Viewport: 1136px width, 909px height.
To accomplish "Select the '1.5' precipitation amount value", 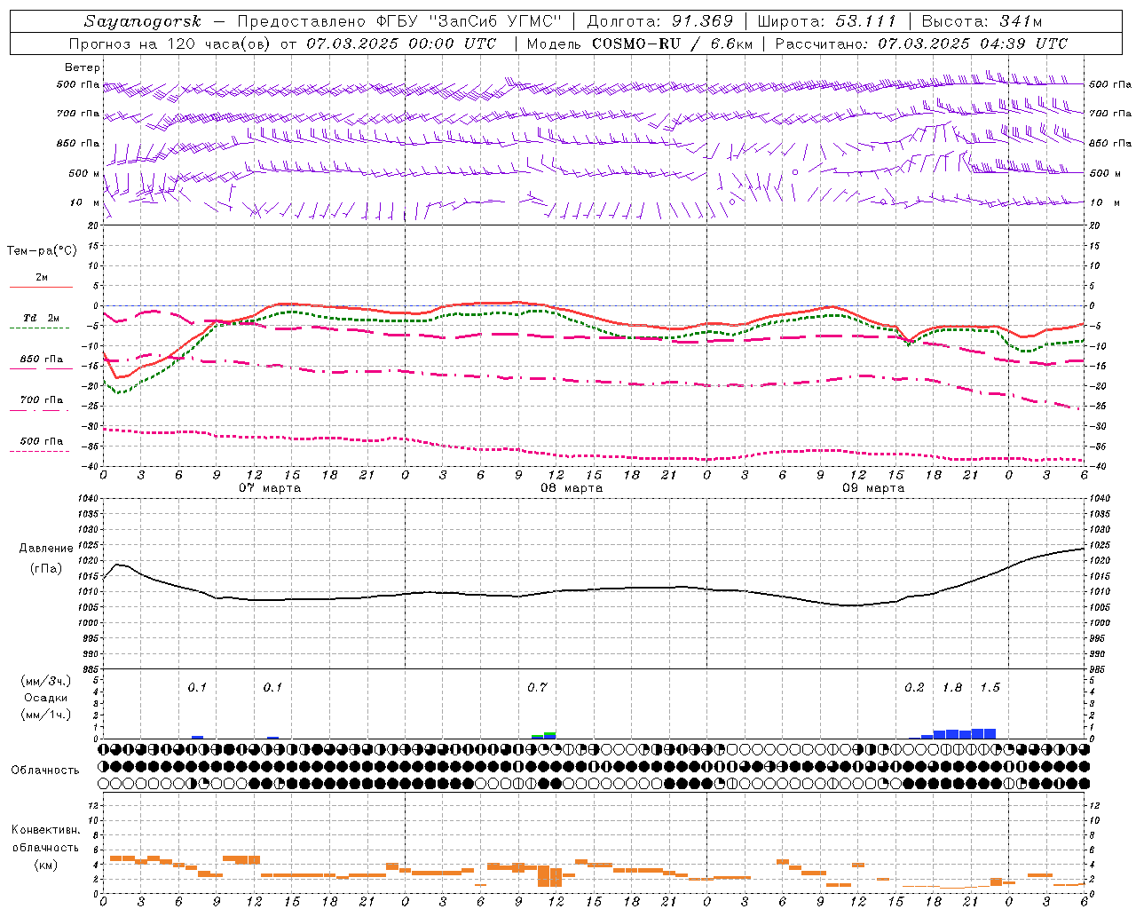I will (x=990, y=688).
